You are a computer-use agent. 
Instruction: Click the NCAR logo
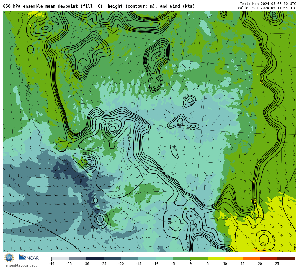29,258
